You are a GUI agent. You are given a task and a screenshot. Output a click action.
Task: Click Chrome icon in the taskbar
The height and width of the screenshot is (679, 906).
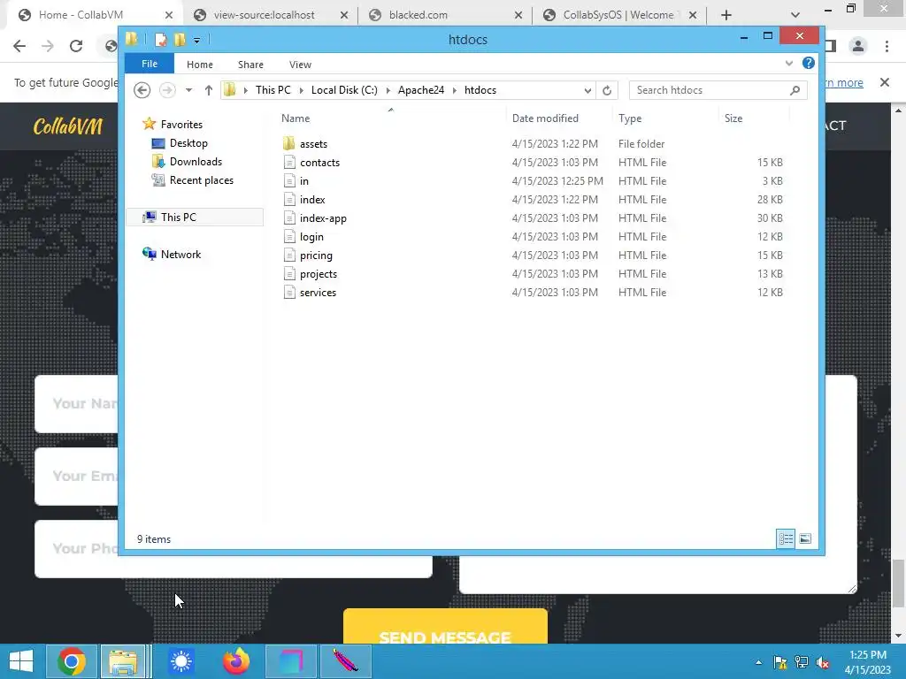(72, 661)
